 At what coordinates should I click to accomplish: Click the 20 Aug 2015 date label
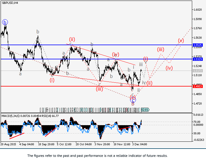[x=8, y=144]
